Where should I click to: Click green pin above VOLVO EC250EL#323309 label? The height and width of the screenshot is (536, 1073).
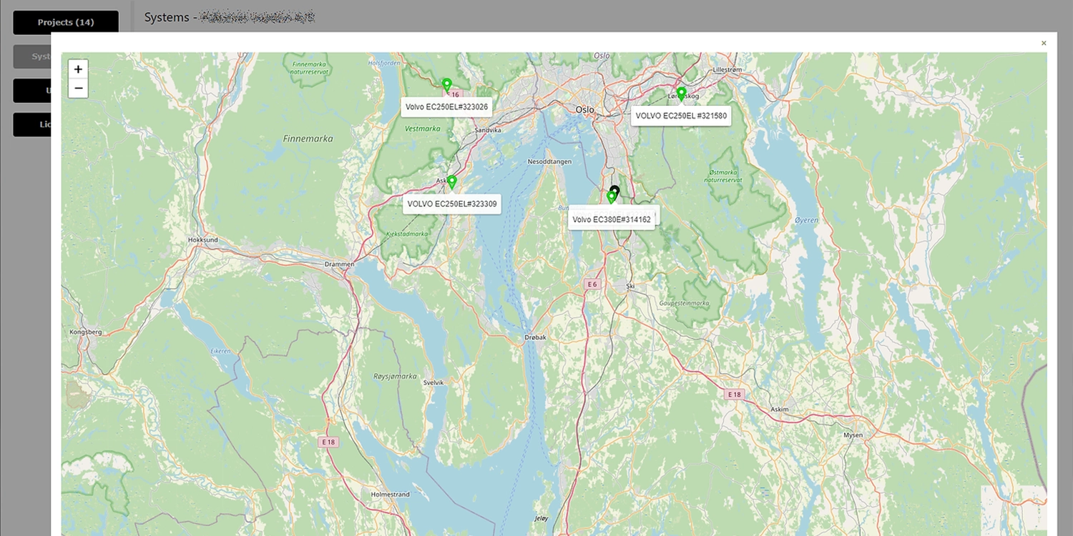coord(451,182)
